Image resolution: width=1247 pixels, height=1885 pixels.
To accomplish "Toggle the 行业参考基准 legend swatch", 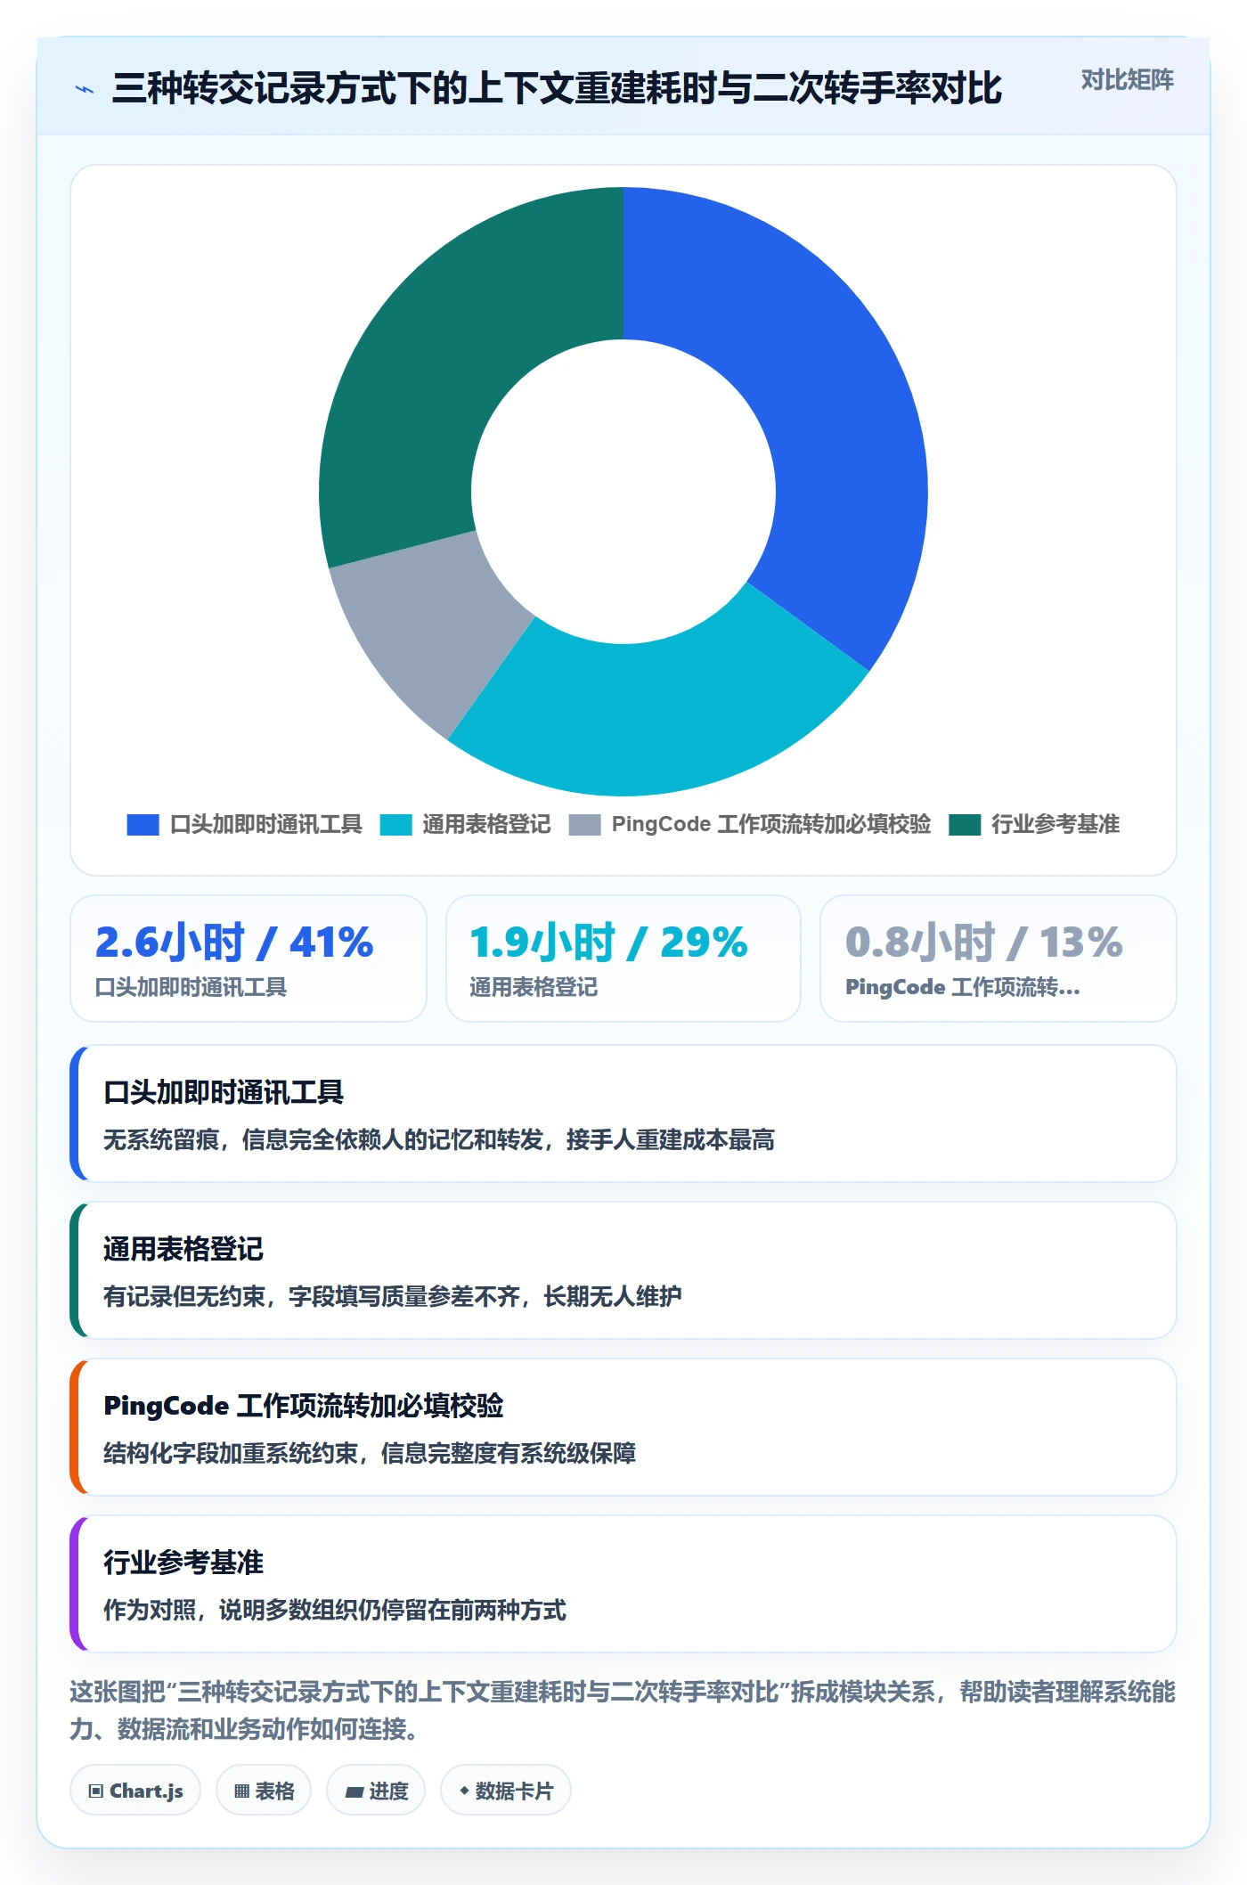I will [x=965, y=825].
